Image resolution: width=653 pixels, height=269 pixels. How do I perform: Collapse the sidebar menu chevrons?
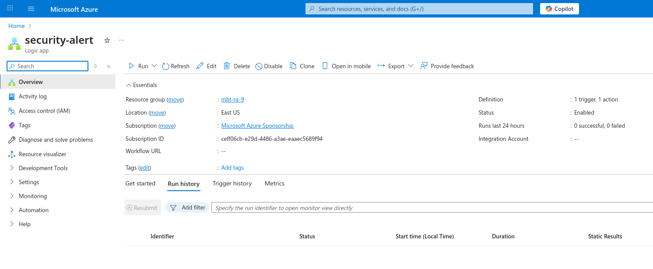tap(109, 66)
